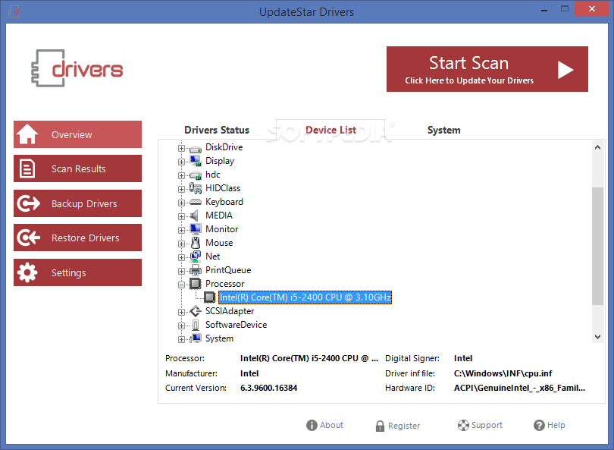Click the Mouse device icon

pos(196,243)
